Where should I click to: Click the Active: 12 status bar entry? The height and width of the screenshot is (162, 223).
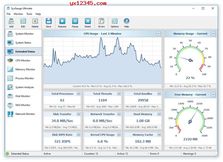[122, 153]
